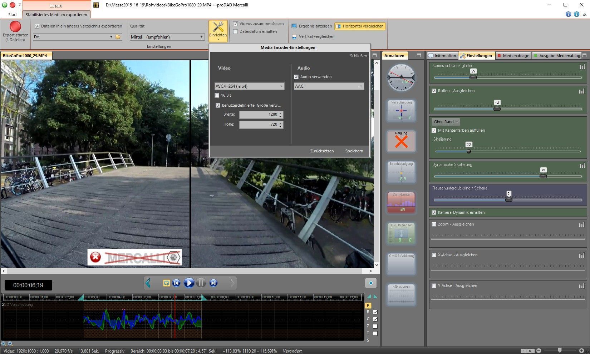Click the CMOS Sensor instrument
The width and height of the screenshot is (590, 354).
coord(401,233)
